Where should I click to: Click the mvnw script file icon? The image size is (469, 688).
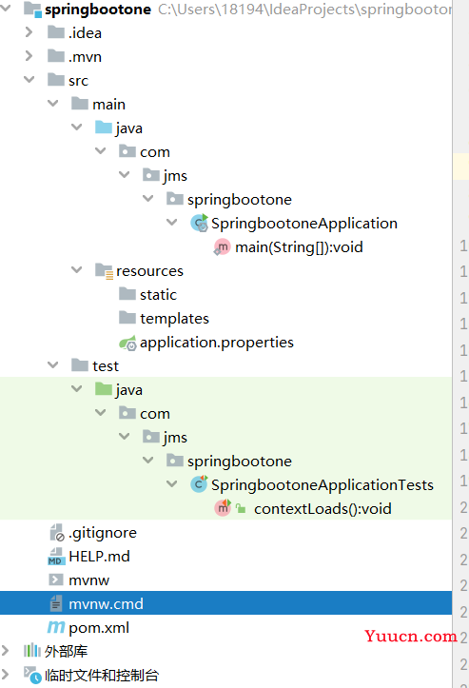[x=56, y=580]
